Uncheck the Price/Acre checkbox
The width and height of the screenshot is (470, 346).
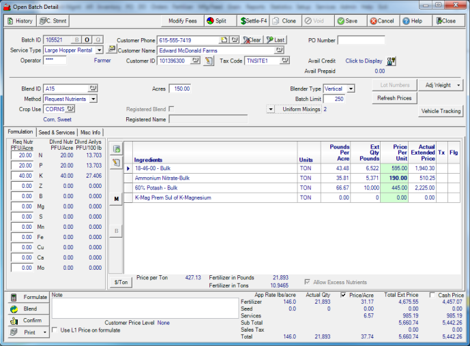coord(343,295)
